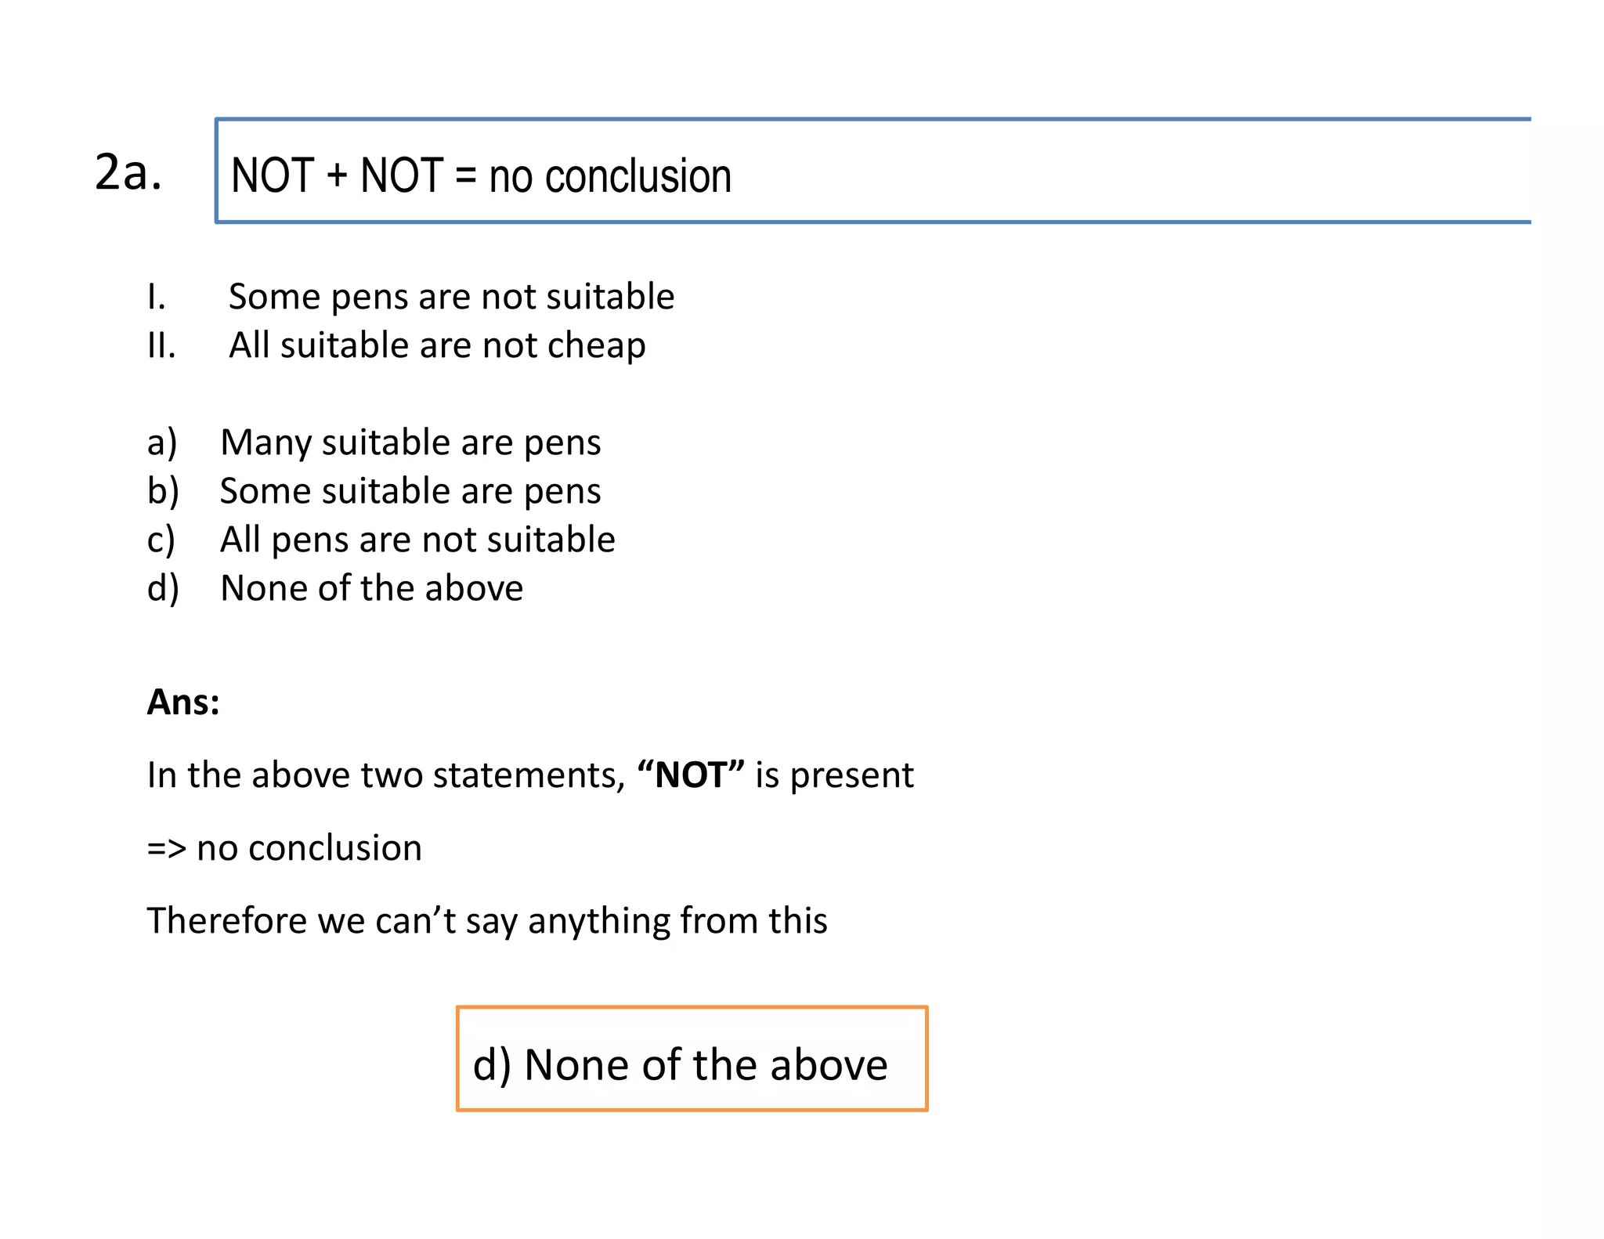Choose option a) Many suitable are pens

coord(410,442)
